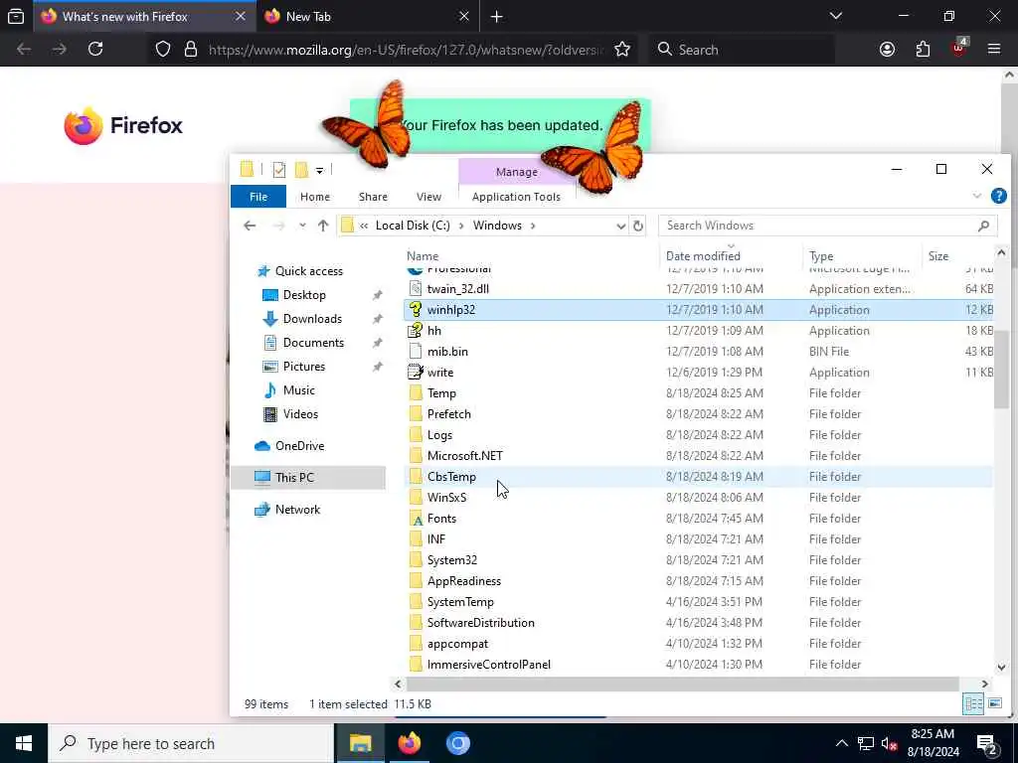The width and height of the screenshot is (1018, 763).
Task: Reload the page in Firefox
Action: (x=95, y=50)
